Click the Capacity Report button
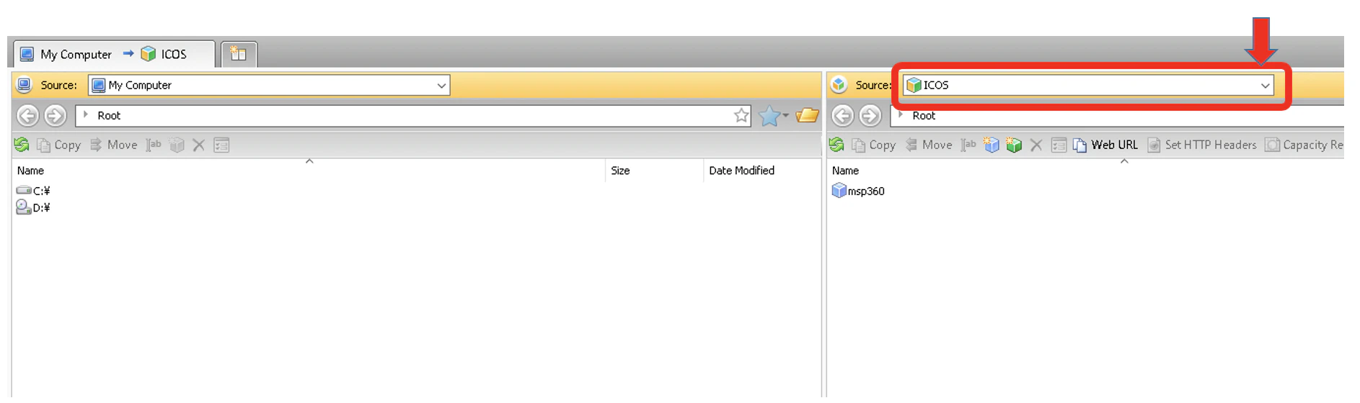The height and width of the screenshot is (403, 1360). click(1304, 145)
